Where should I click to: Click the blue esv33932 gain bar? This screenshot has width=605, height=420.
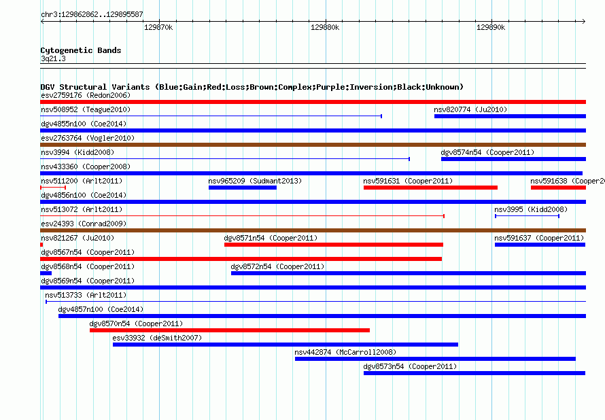click(286, 345)
